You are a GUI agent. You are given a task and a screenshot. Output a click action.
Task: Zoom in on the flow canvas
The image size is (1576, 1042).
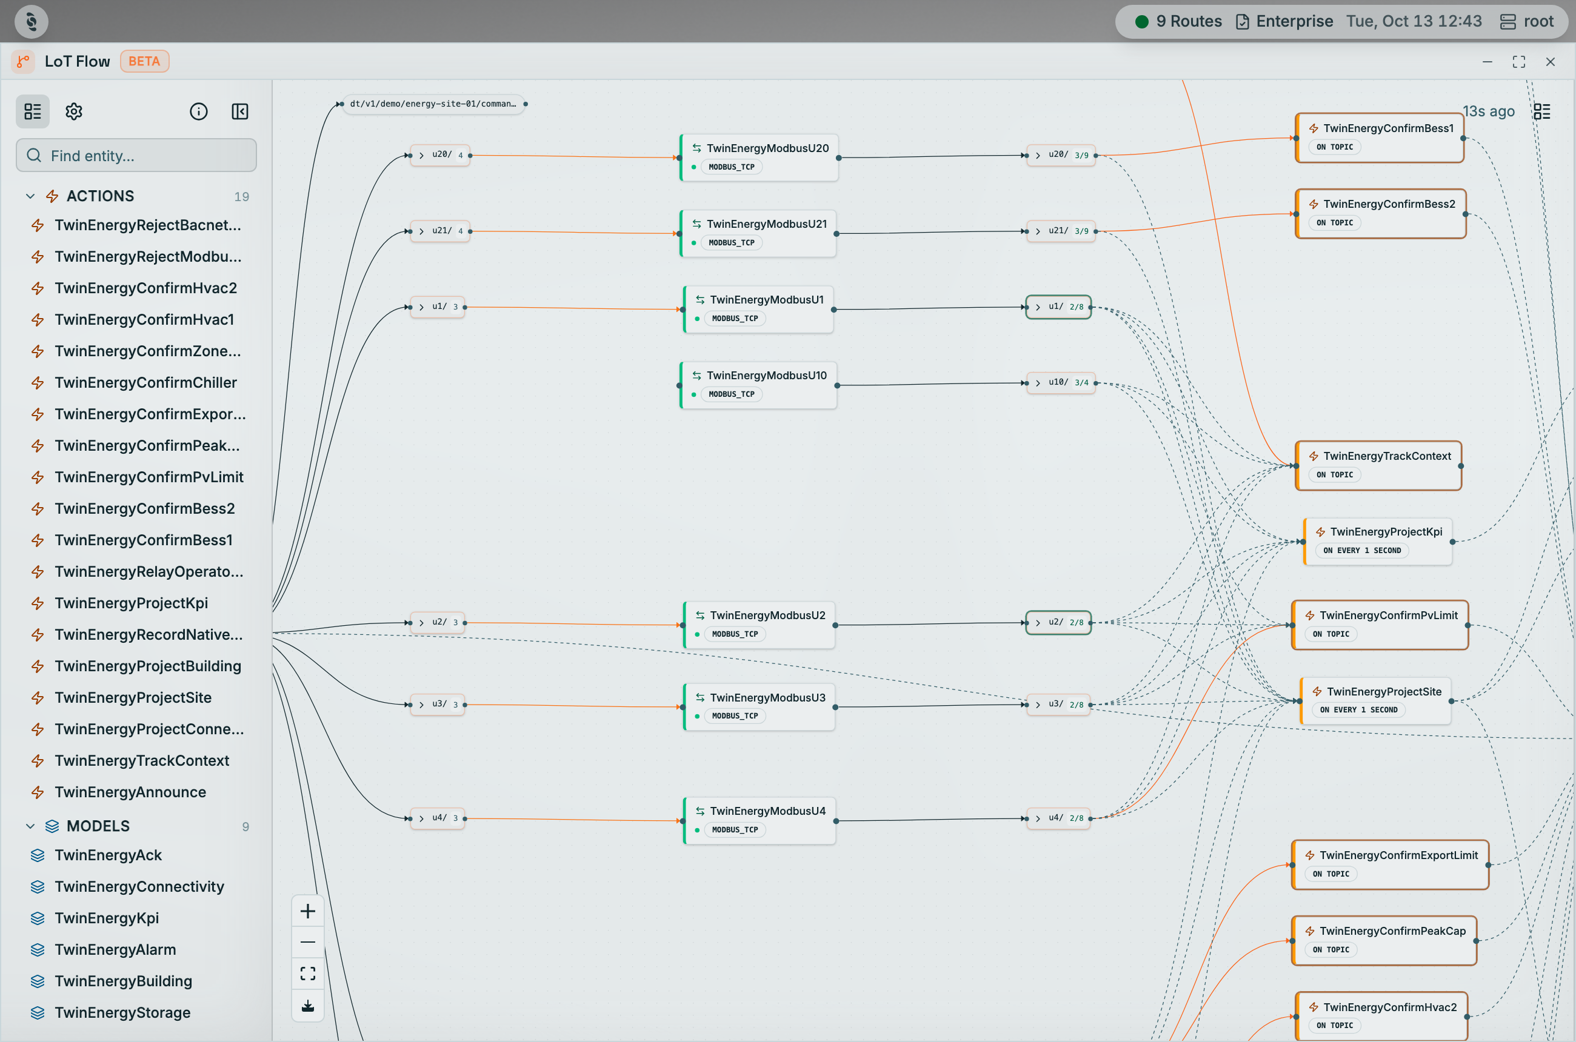coord(308,911)
